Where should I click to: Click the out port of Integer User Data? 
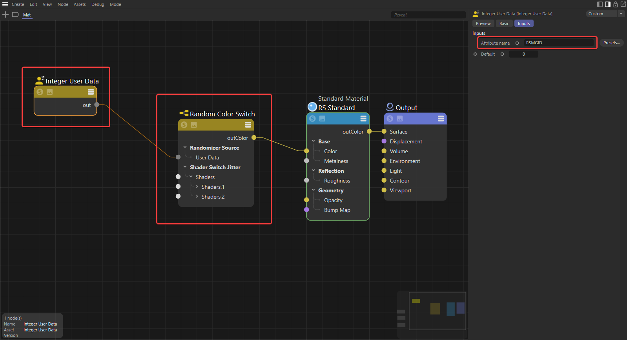tap(97, 105)
